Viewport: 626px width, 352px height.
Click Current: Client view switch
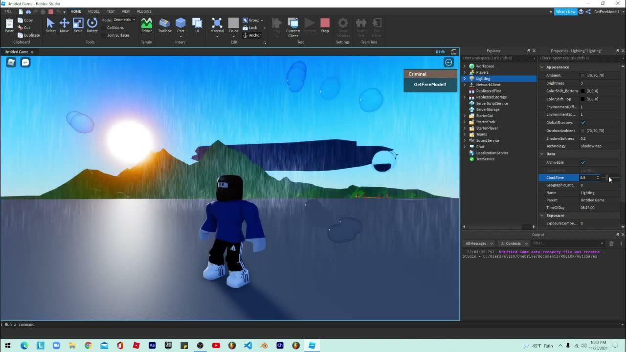(293, 27)
